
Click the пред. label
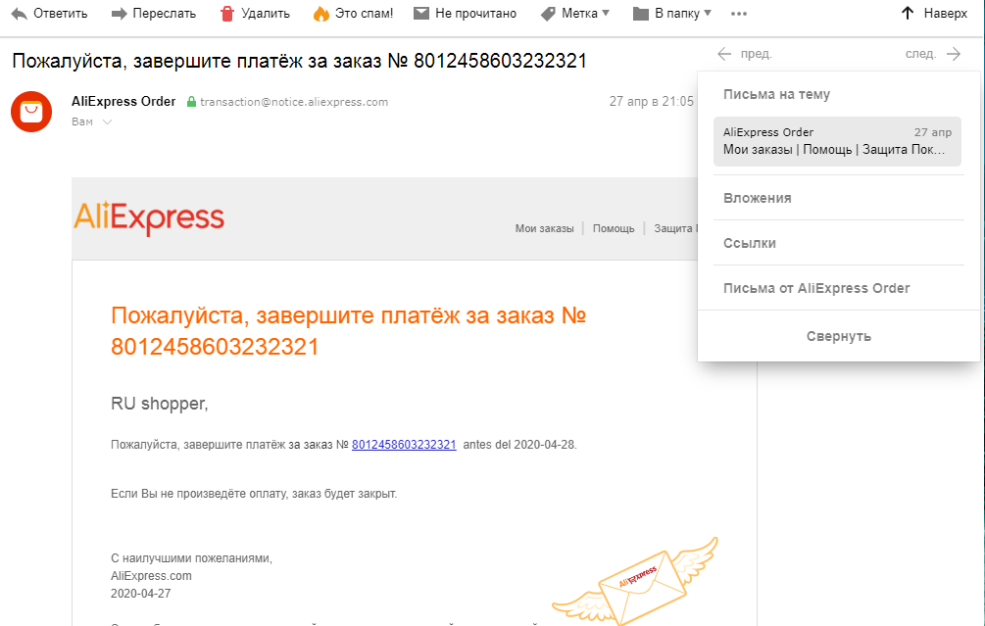point(757,54)
